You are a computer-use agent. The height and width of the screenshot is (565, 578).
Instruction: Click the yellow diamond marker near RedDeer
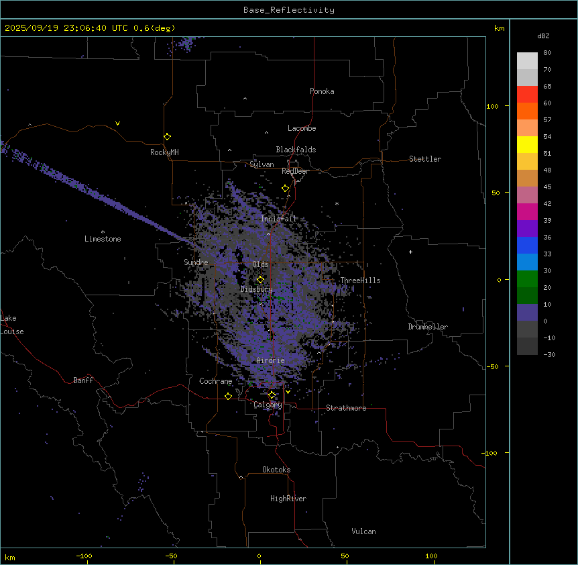[285, 189]
